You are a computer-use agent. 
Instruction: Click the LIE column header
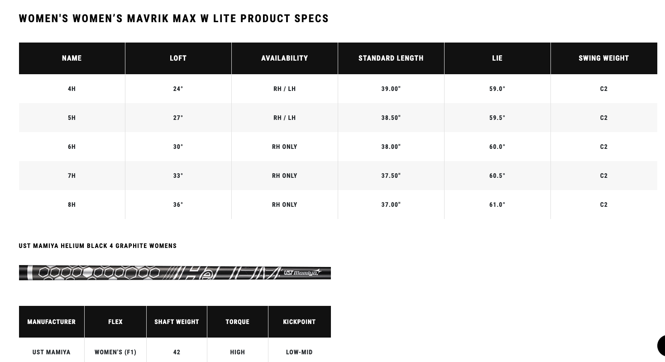pyautogui.click(x=498, y=58)
